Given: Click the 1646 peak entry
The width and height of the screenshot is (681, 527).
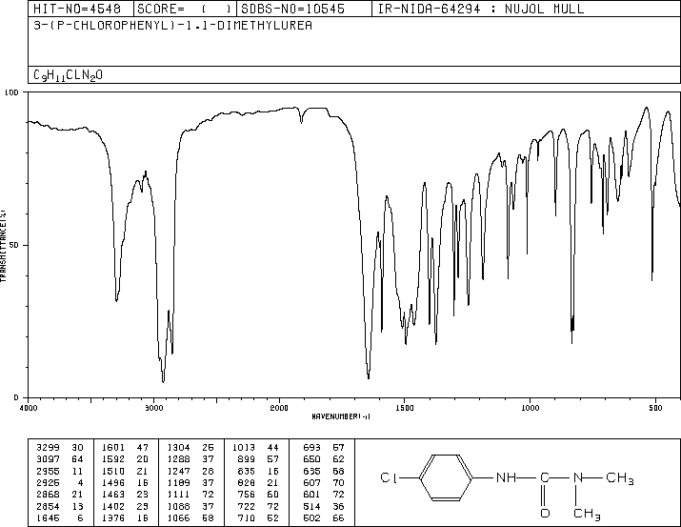Looking at the screenshot, I should (59, 517).
